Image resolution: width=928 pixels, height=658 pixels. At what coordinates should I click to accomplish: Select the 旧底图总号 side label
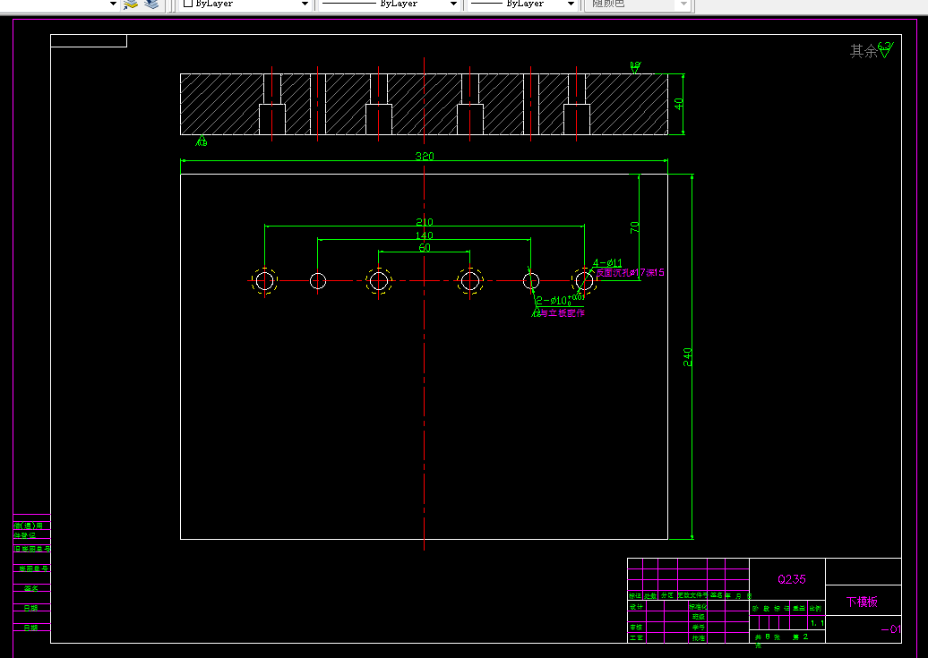click(x=32, y=549)
